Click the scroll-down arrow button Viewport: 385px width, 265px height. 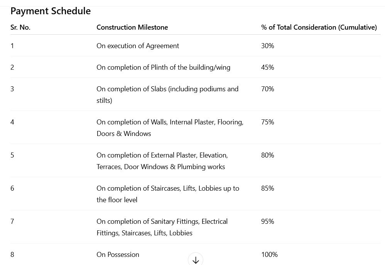(x=196, y=260)
